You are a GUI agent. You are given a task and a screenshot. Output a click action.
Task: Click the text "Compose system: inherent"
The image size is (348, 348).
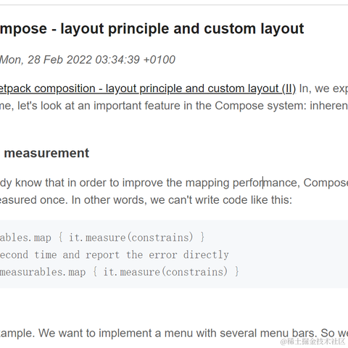[x=281, y=106]
